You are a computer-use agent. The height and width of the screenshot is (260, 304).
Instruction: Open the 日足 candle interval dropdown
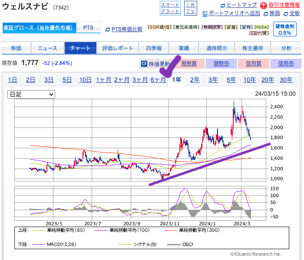[x=31, y=94]
